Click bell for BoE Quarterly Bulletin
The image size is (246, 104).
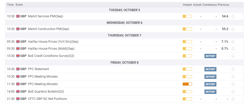click(x=233, y=92)
